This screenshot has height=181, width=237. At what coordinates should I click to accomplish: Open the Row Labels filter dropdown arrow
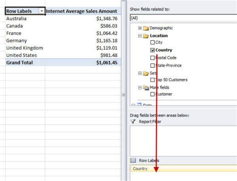(41, 11)
